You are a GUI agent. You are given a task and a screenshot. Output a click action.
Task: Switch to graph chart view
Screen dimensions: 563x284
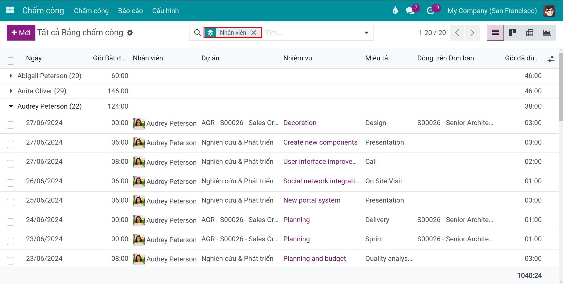547,33
